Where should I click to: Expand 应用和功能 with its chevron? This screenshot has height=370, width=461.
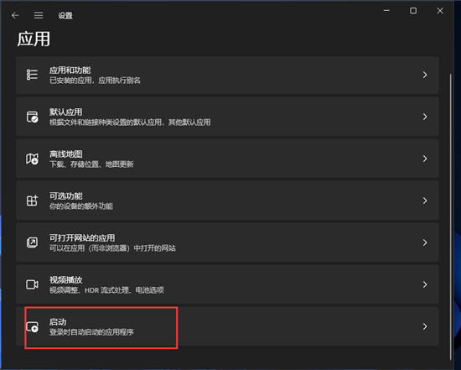(425, 75)
